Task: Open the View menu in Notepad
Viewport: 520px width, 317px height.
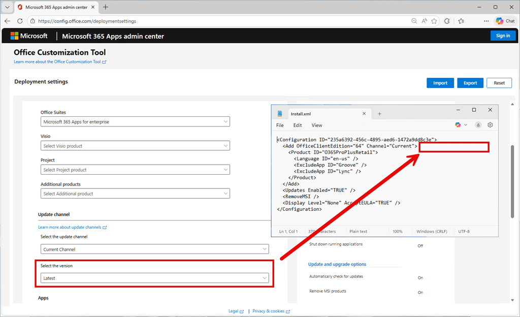Action: 317,125
